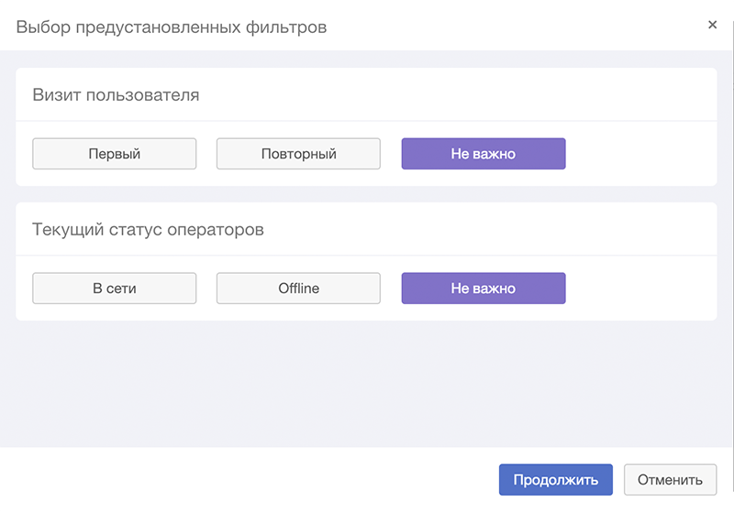Viewport: 734px width, 512px height.
Task: Pick the 'Offline' operator status option
Action: 298,289
